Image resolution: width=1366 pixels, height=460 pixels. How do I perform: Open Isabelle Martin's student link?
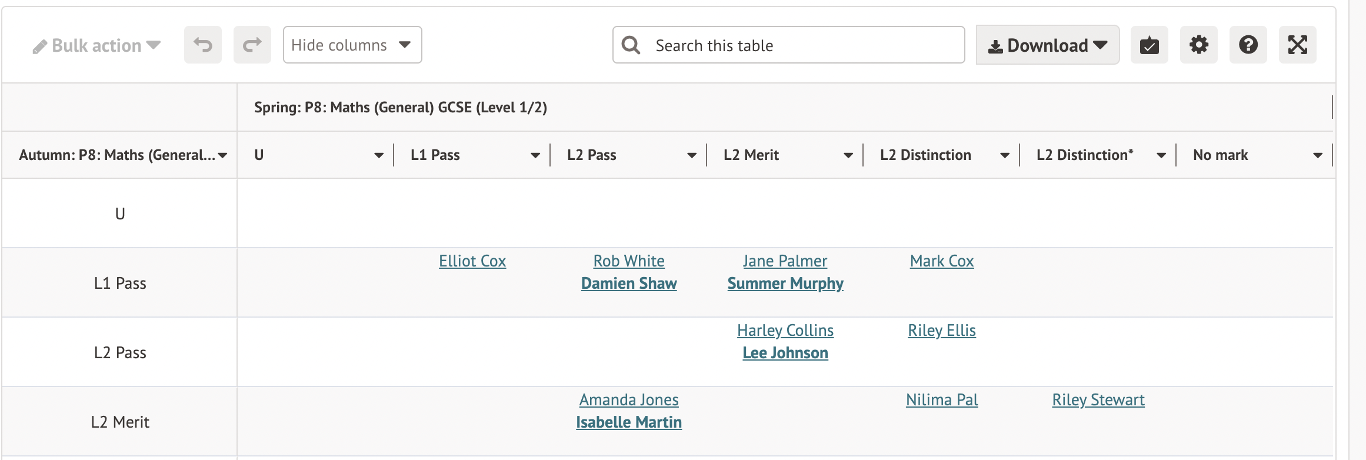pos(628,422)
